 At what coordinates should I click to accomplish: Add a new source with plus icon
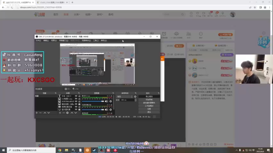[60, 113]
